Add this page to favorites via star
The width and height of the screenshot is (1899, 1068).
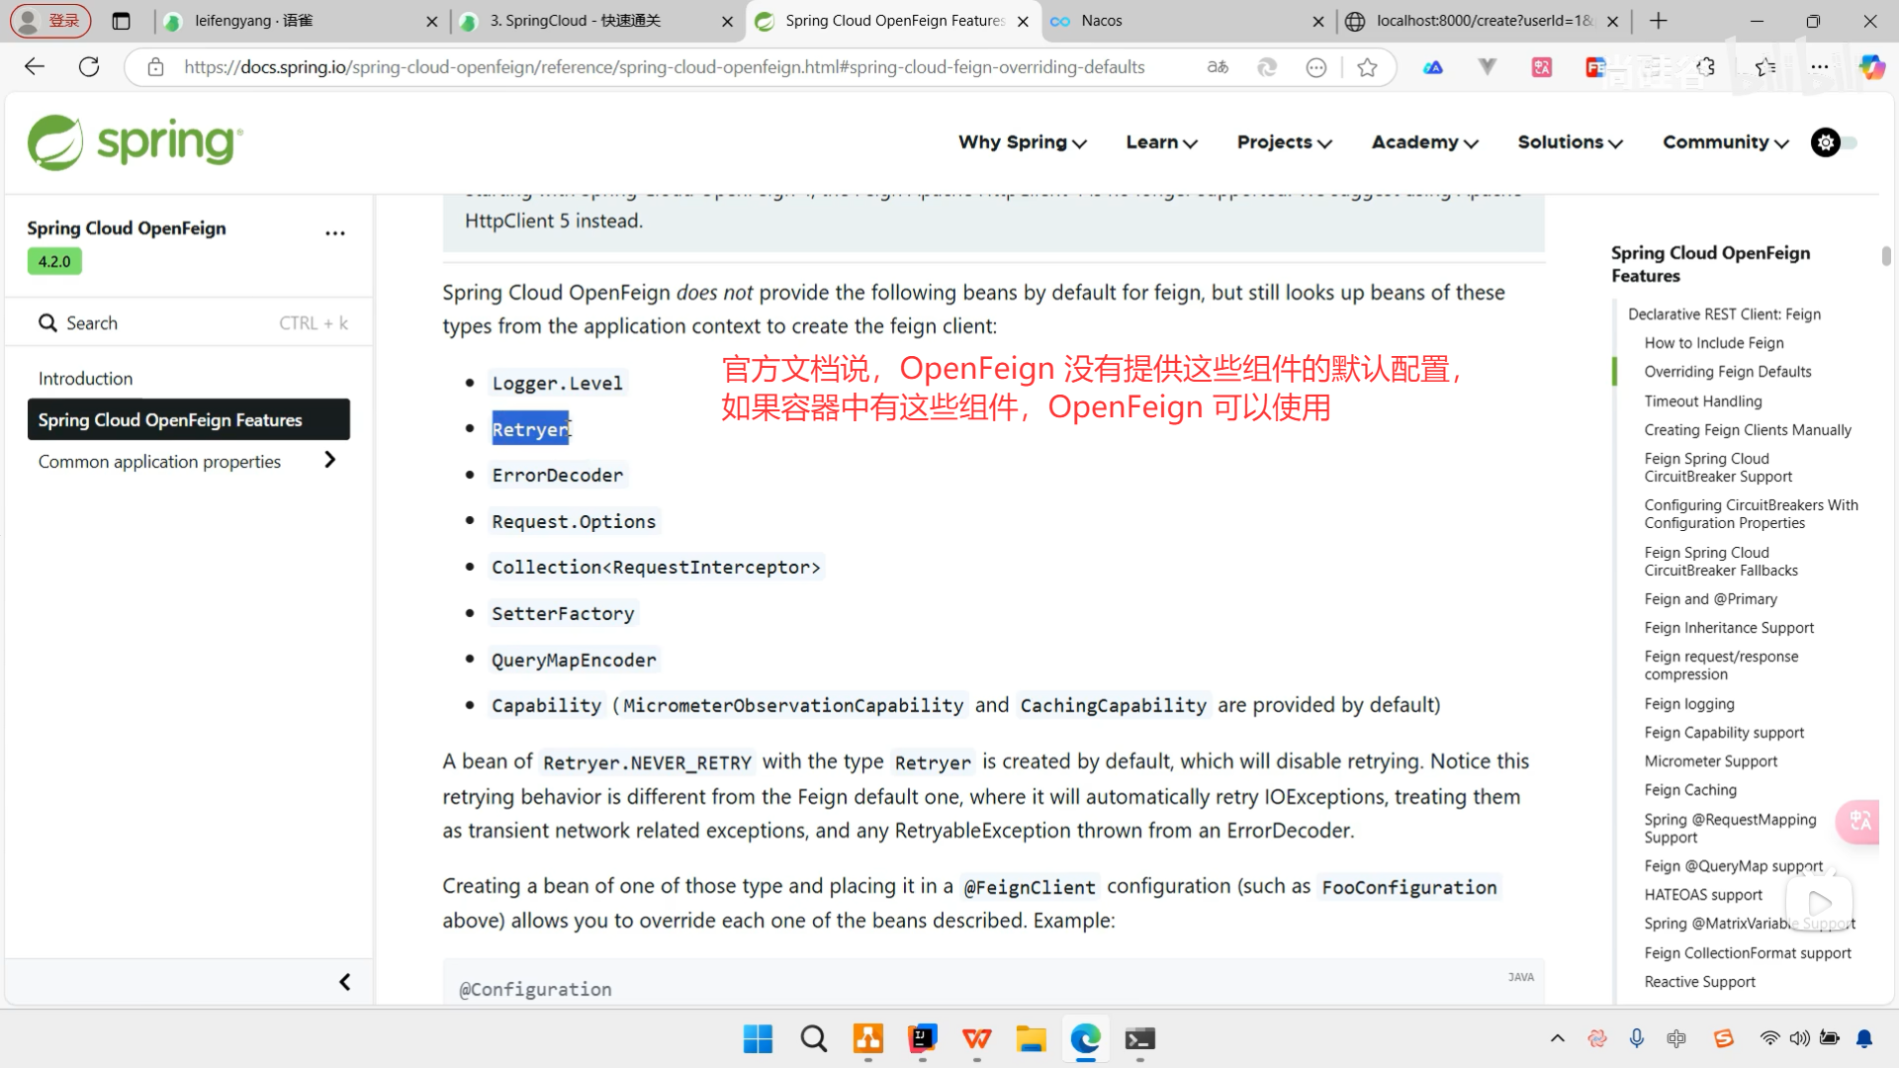click(x=1369, y=67)
